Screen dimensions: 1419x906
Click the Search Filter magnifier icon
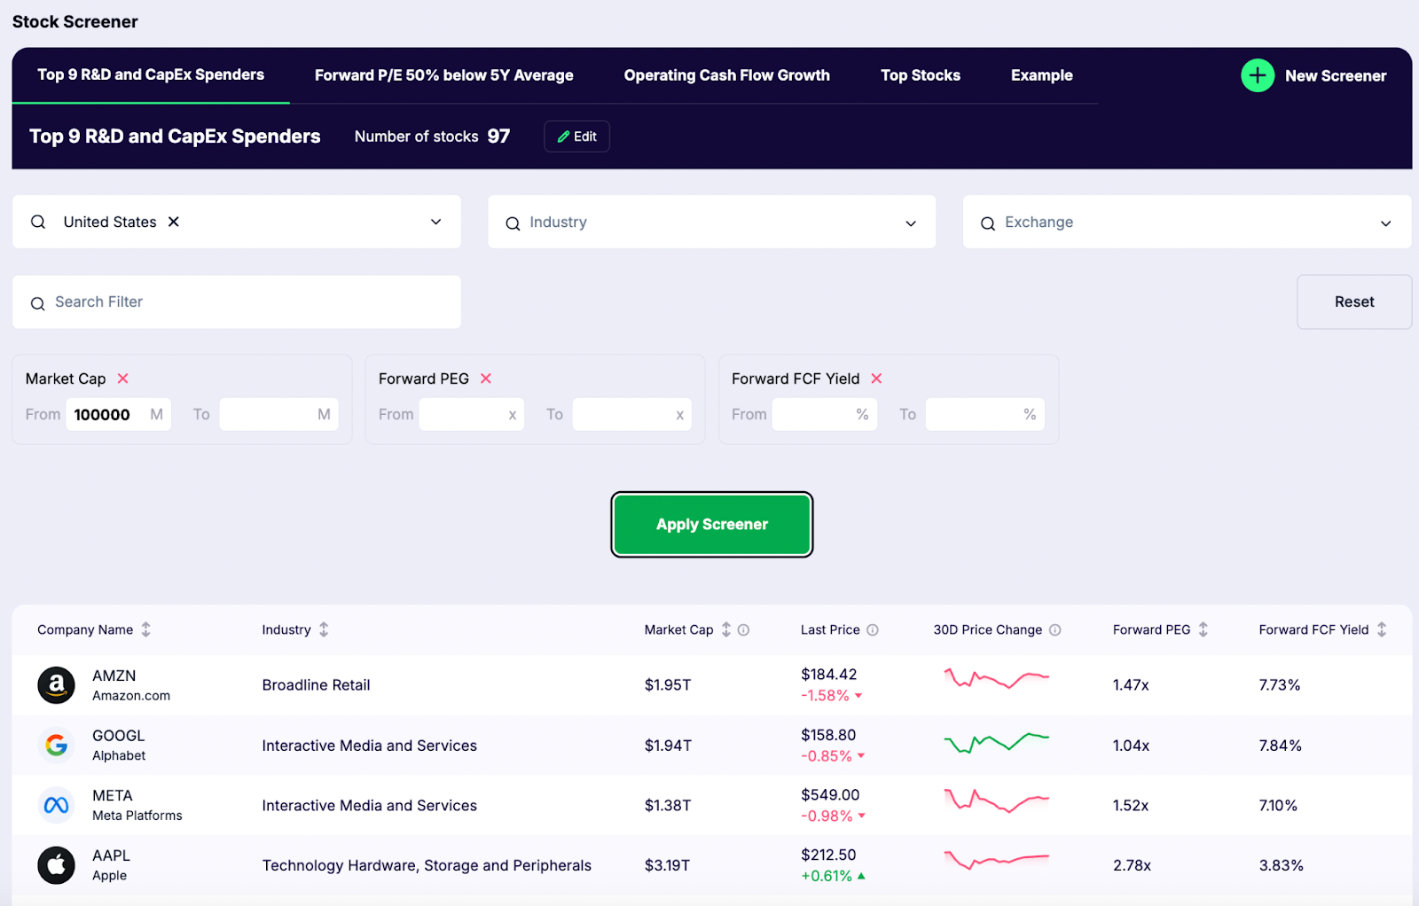[x=37, y=303]
